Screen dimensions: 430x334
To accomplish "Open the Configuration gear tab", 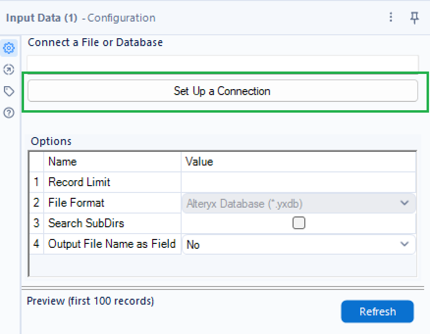I will click(9, 48).
